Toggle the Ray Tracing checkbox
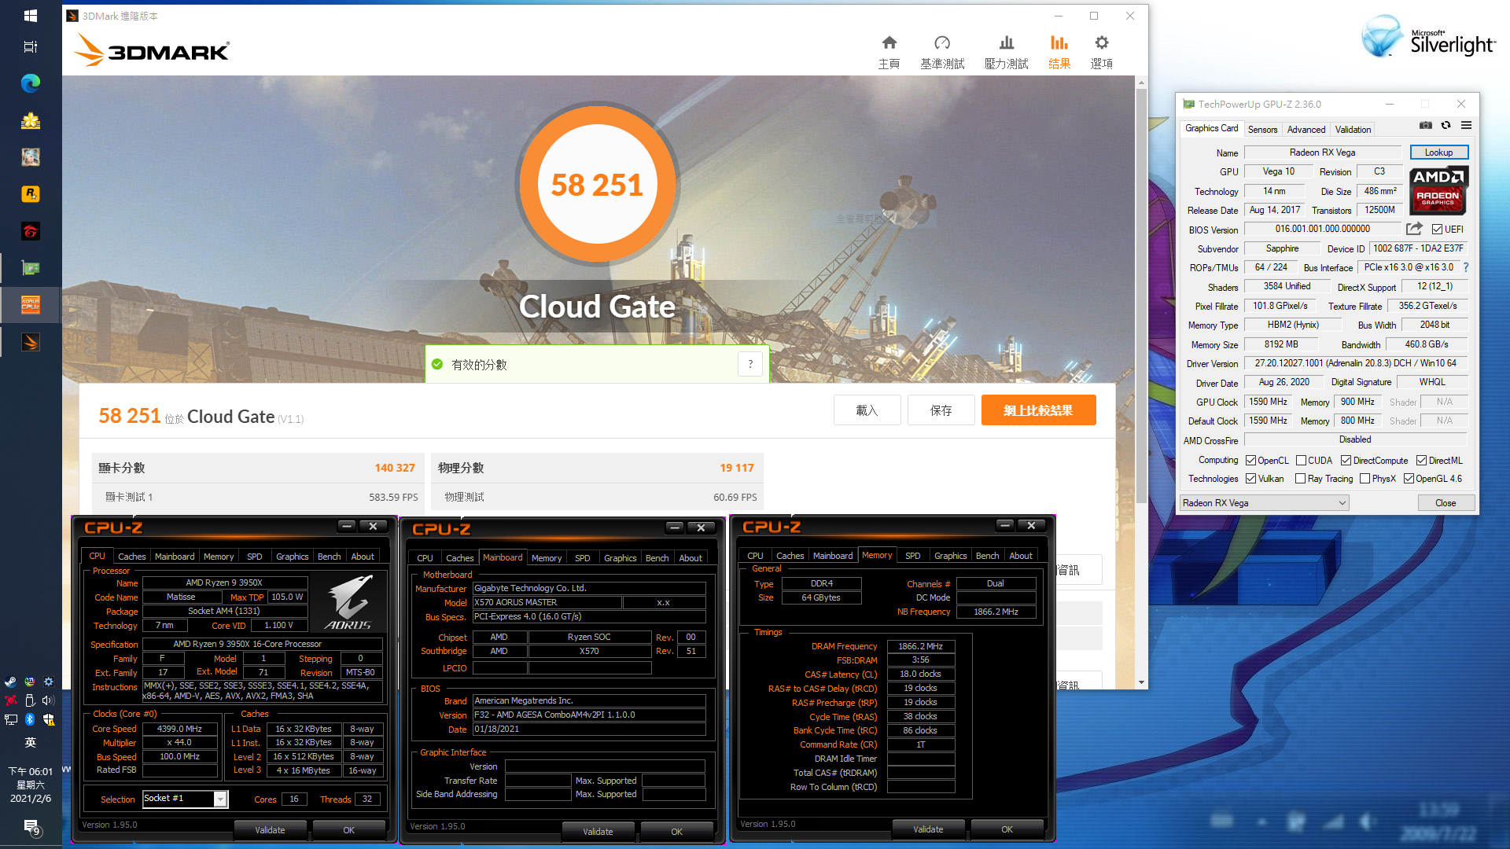The width and height of the screenshot is (1510, 849). 1300,479
